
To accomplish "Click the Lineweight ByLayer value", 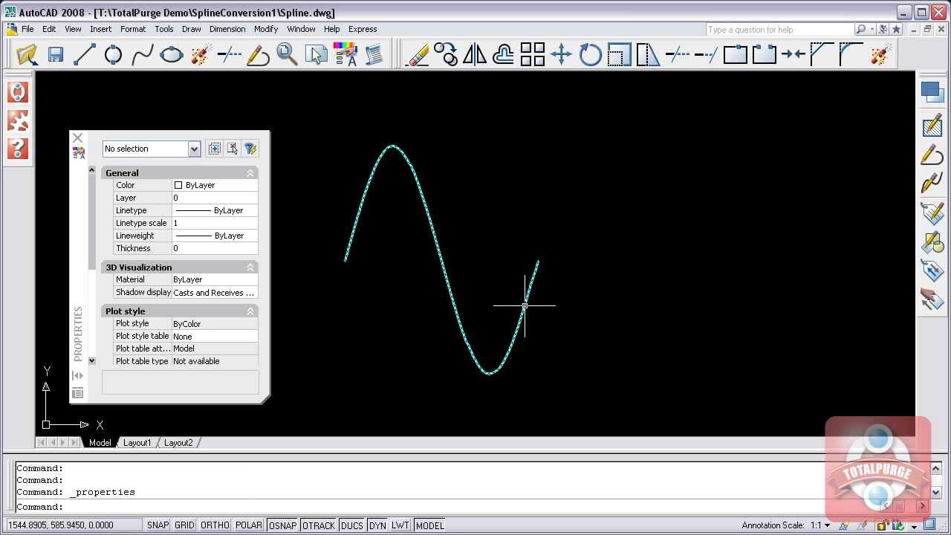I will pos(215,236).
